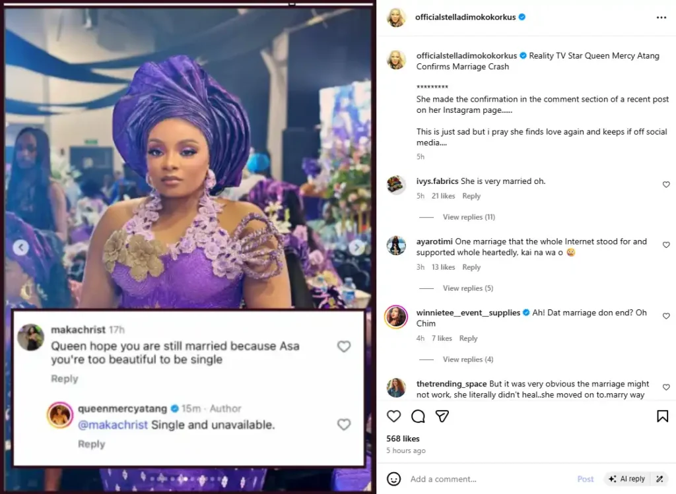Like the winnietee__event__supplies comment

[x=666, y=317]
